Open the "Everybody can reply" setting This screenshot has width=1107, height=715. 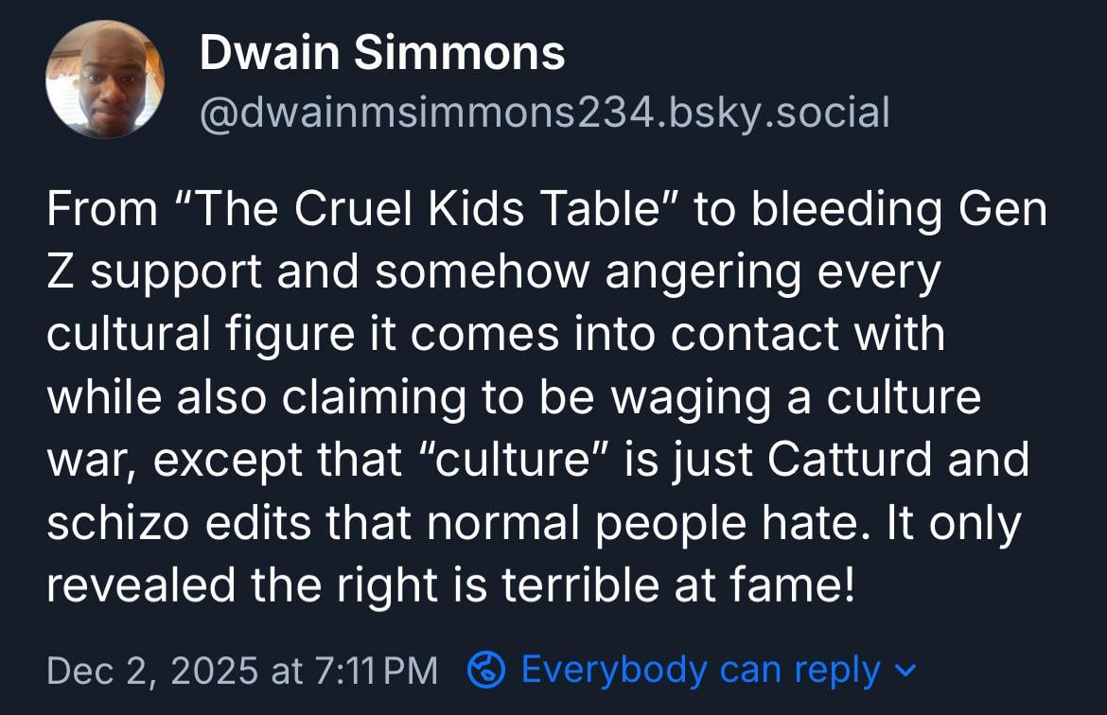click(701, 670)
